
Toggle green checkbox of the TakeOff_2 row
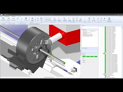click(105, 54)
